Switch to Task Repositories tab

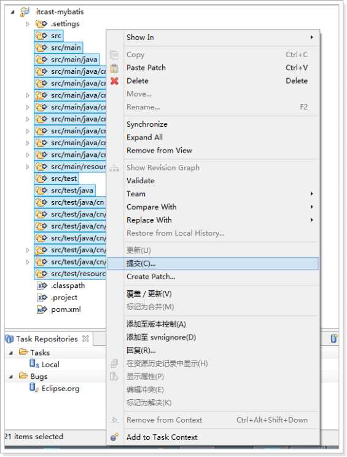(x=47, y=339)
